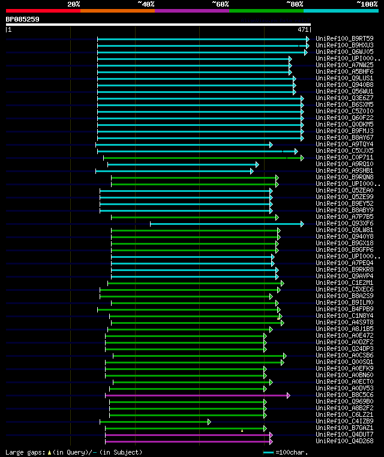Screen dimensions: 384x457
Task: Click the UniRef100_Q4D268 label
Action: [344, 441]
